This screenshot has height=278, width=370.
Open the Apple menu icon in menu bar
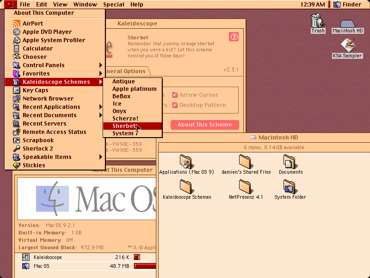point(11,5)
